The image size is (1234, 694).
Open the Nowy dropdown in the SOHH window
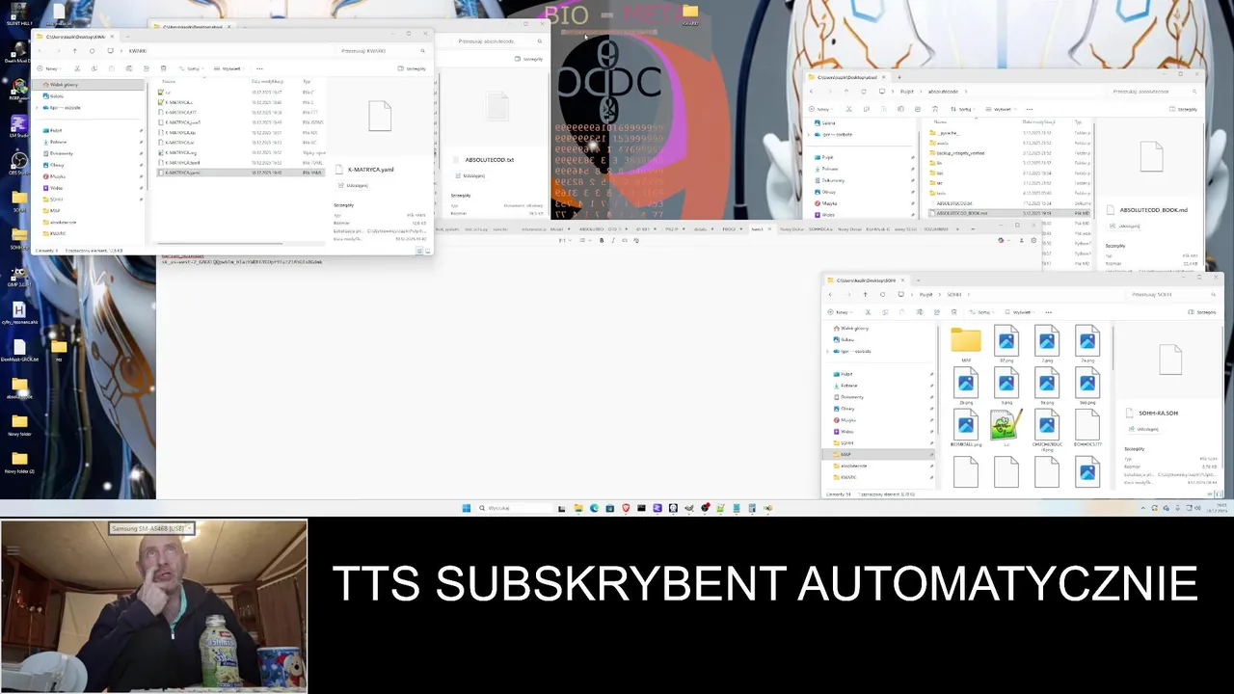pos(840,312)
